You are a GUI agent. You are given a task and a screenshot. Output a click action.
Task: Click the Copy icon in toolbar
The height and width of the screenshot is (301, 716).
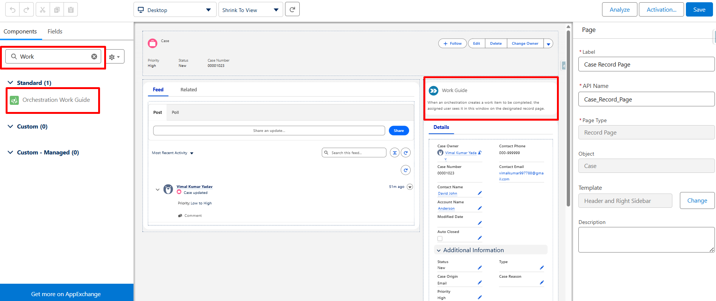(x=57, y=9)
